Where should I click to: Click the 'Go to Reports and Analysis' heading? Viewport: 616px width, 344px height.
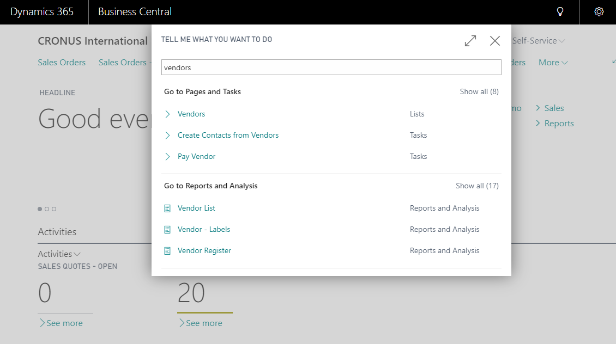(x=210, y=186)
